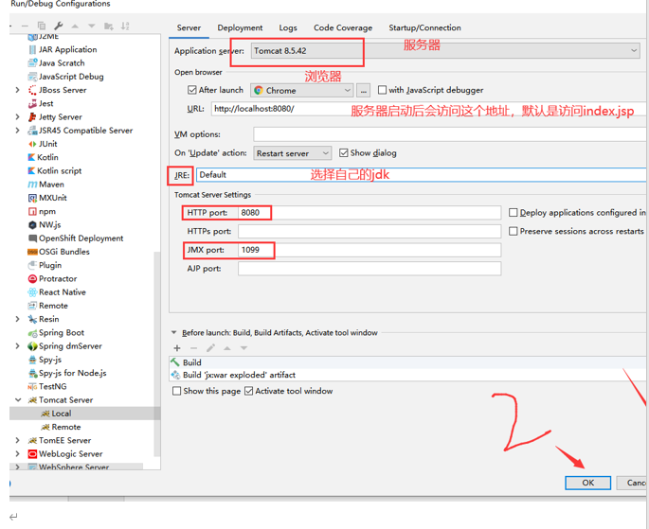This screenshot has width=649, height=529.
Task: Select the JAR Application icon
Action: pyautogui.click(x=32, y=49)
